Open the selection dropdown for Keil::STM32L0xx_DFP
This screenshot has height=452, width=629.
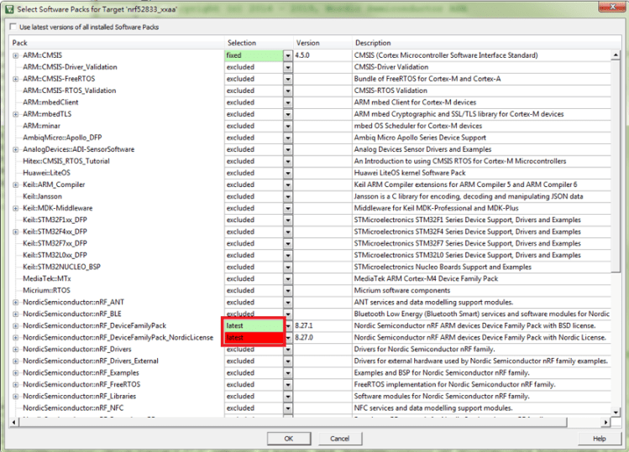[x=288, y=255]
